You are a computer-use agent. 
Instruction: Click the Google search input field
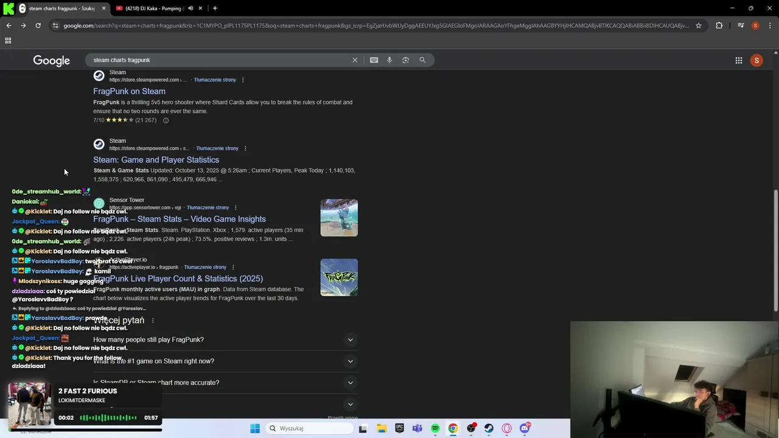click(x=219, y=60)
